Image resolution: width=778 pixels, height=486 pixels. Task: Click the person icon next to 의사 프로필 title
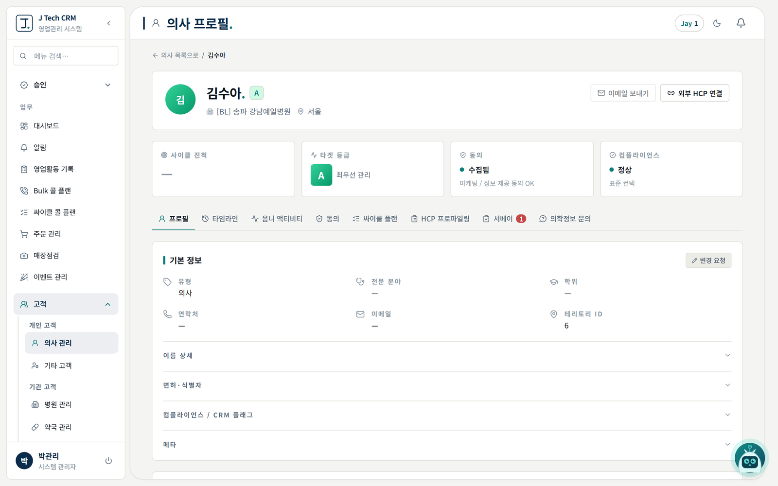tap(156, 23)
